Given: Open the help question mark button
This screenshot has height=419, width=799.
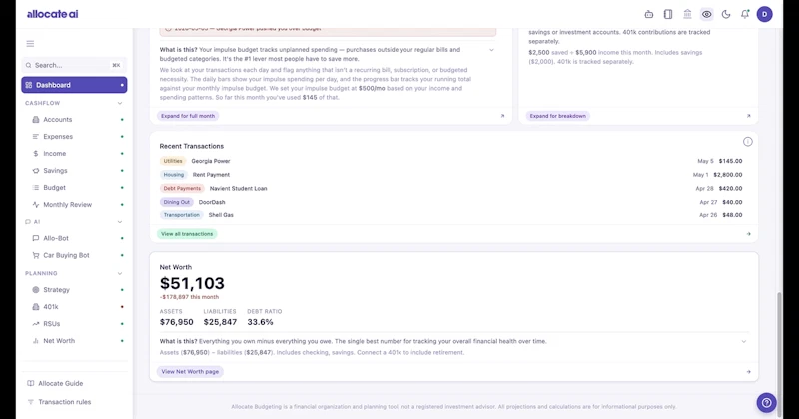Looking at the screenshot, I should coord(766,403).
